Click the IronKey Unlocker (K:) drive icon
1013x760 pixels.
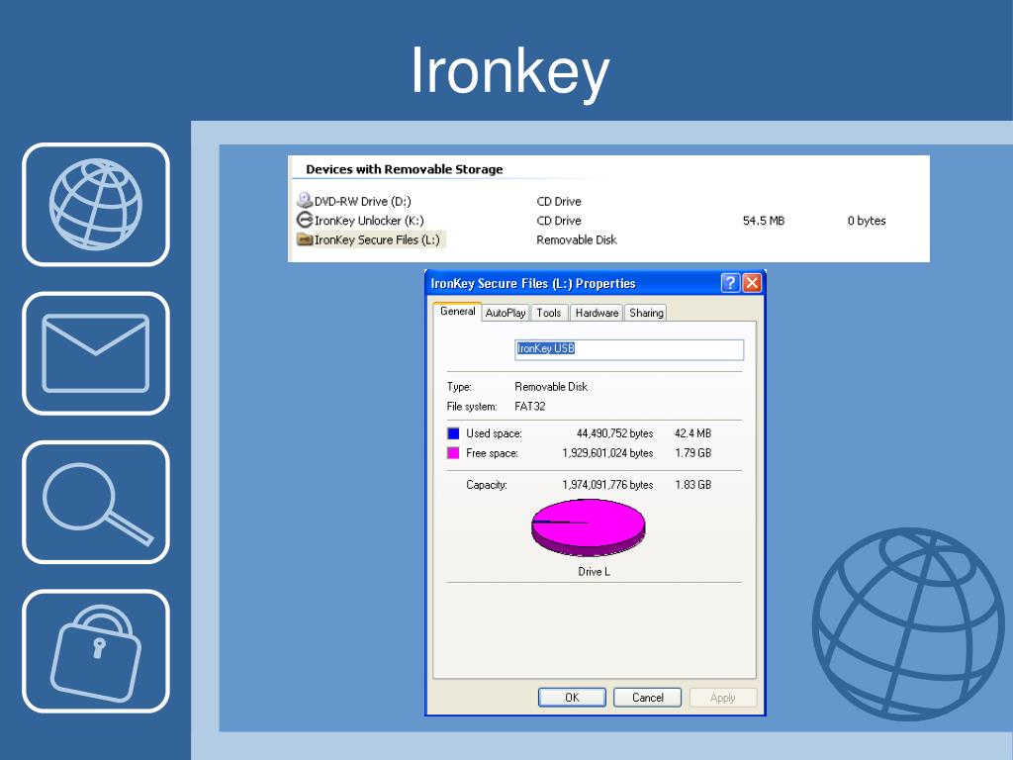pyautogui.click(x=305, y=220)
